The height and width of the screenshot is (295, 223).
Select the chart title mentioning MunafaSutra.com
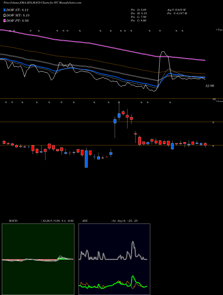42,3
